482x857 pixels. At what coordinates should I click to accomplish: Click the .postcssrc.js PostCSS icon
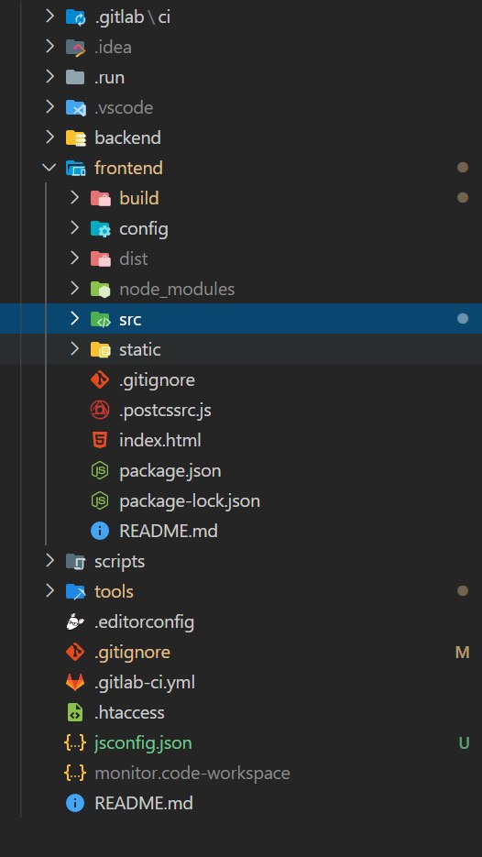coord(100,410)
